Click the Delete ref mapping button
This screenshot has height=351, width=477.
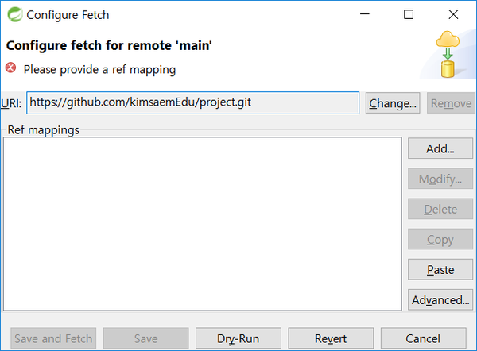(x=440, y=209)
